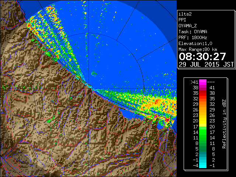
Task: Pick the cyan -4 to -1 dBZ swatch
Action: pos(203,165)
